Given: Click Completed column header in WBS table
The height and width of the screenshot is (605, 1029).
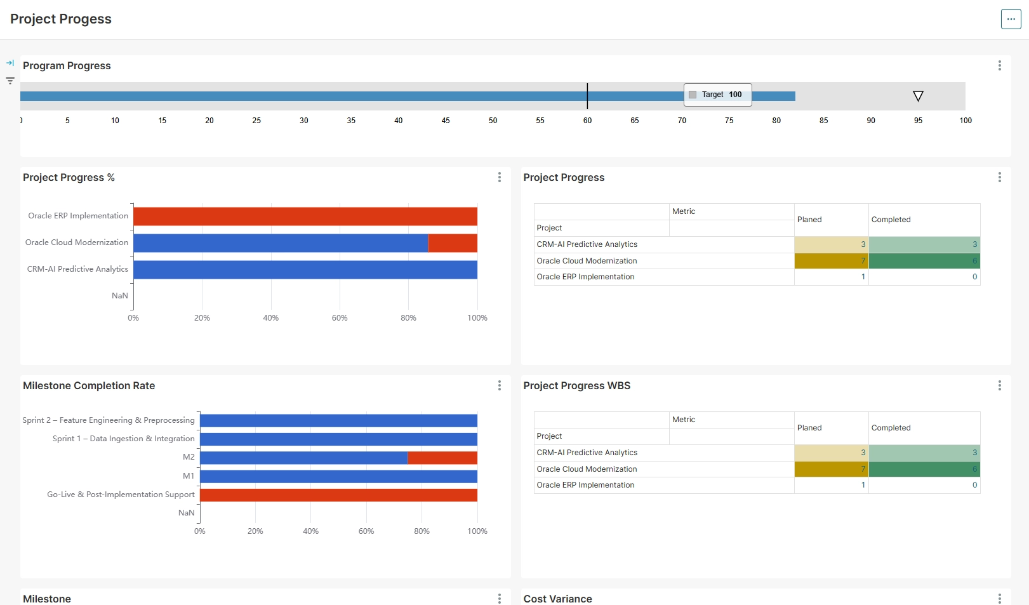Looking at the screenshot, I should pos(891,428).
